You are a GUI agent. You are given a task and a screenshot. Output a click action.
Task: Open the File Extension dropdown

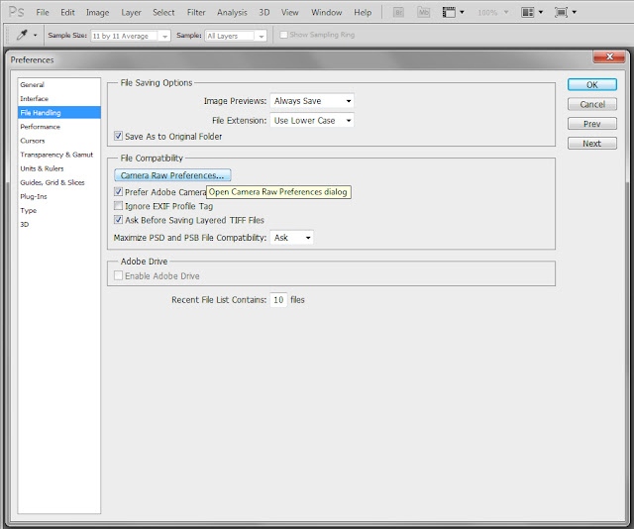(x=312, y=120)
